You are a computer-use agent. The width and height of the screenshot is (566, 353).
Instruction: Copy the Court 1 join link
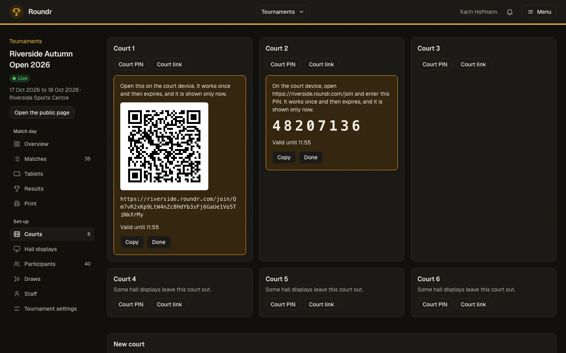132,242
